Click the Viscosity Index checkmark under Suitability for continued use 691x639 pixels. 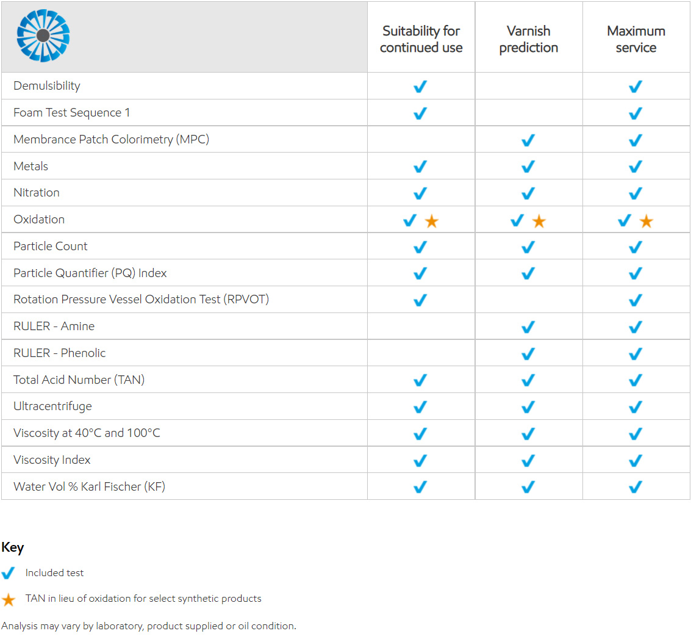[420, 460]
